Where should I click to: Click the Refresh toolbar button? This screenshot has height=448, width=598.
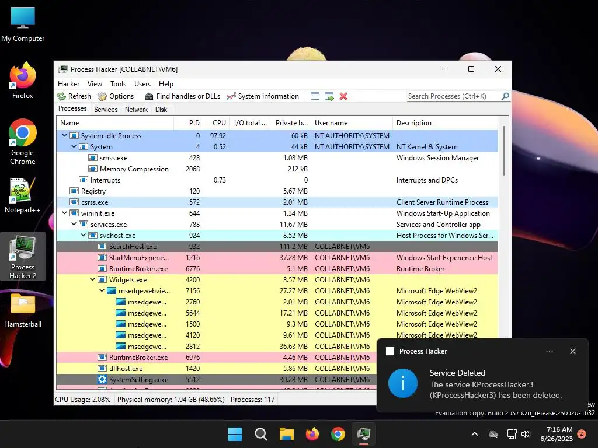74,96
